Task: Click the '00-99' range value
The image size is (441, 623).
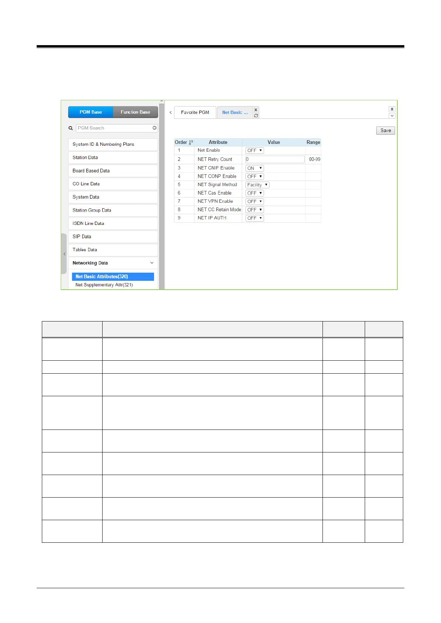Action: [x=315, y=159]
